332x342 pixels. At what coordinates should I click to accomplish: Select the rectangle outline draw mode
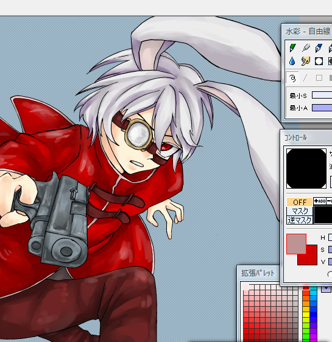coord(319,78)
